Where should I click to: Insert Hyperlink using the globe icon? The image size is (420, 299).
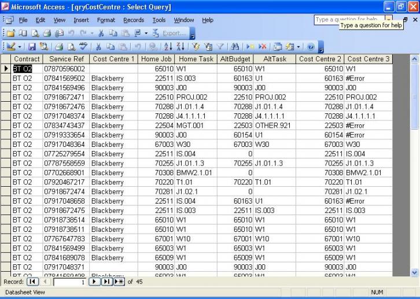click(153, 47)
